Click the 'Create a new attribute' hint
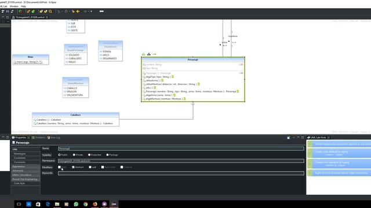Image resolution: width=371 pixels, height=208 pixels. 339,153
